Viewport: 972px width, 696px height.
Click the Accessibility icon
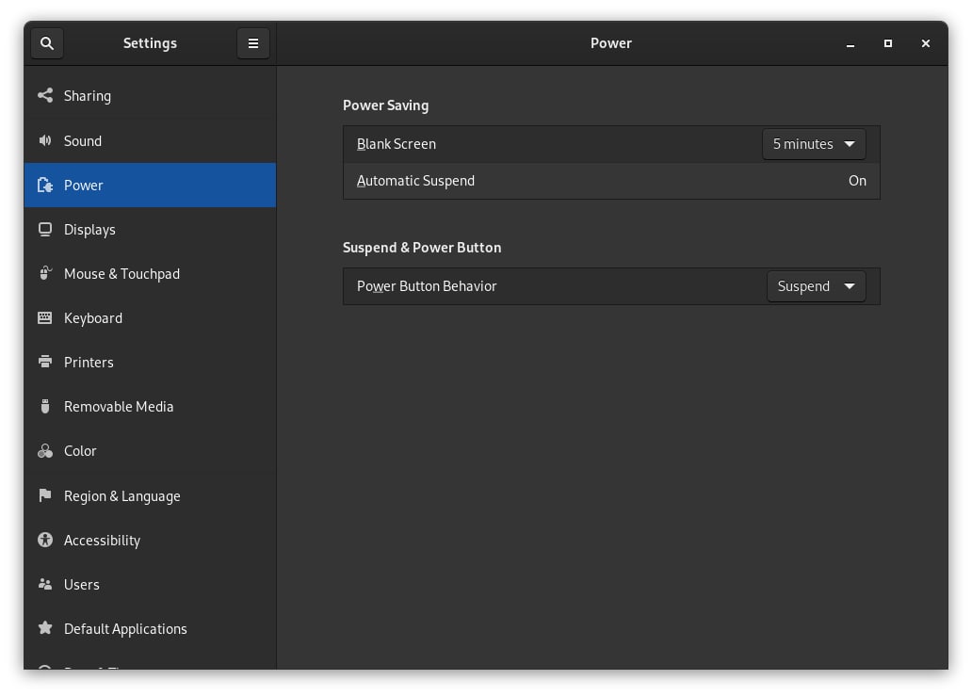(45, 541)
